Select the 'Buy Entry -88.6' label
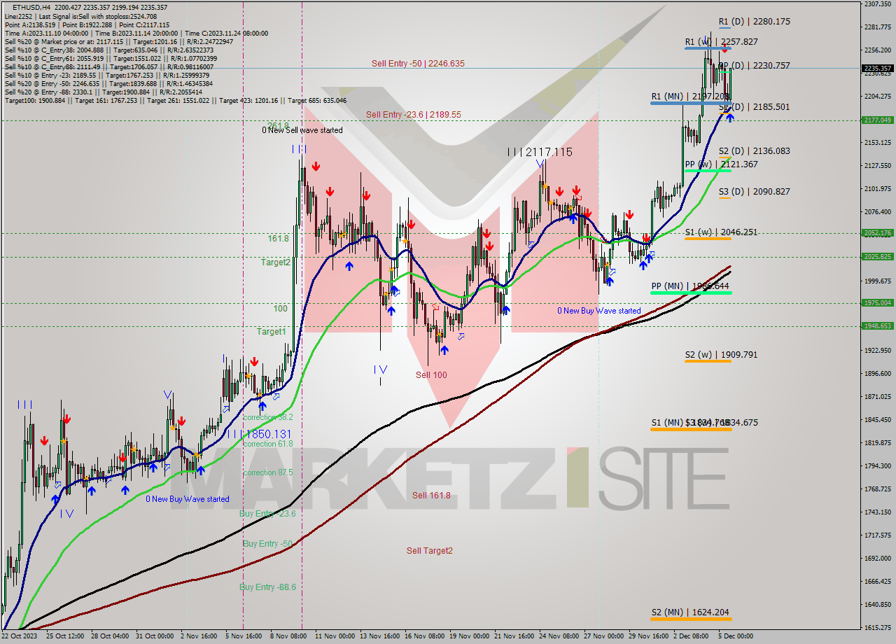Screen dimensions: 896x644 pos(267,587)
